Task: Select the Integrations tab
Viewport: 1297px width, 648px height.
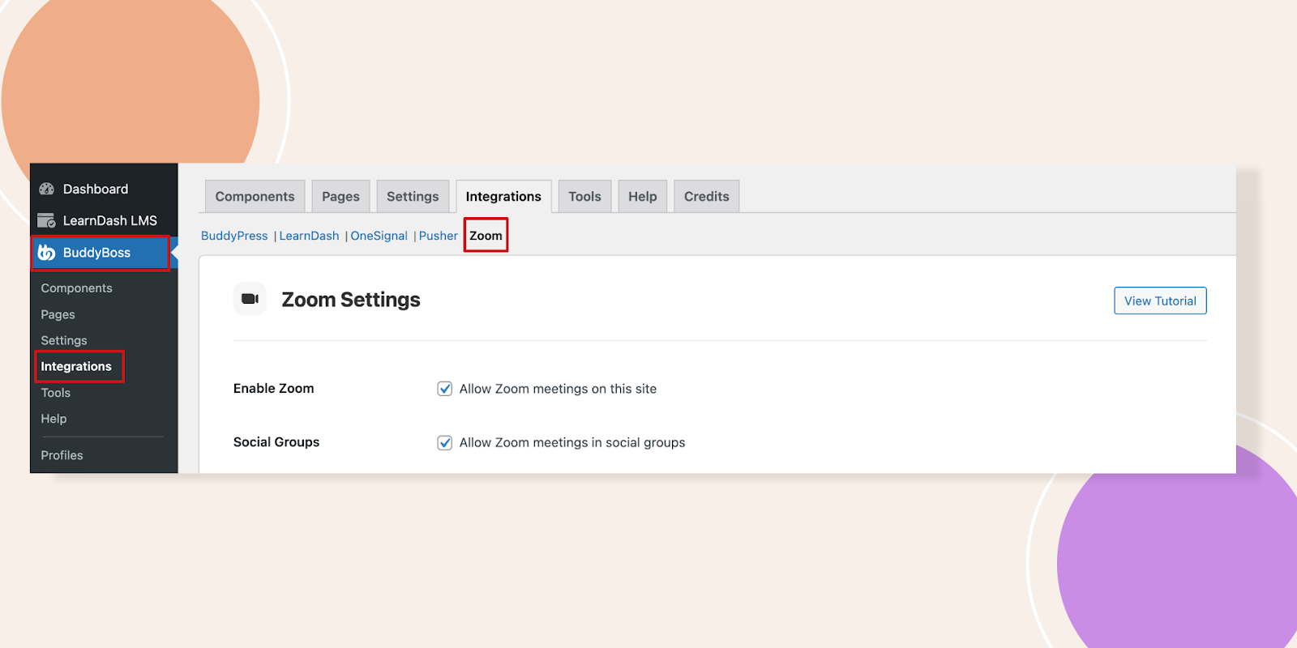Action: click(503, 196)
